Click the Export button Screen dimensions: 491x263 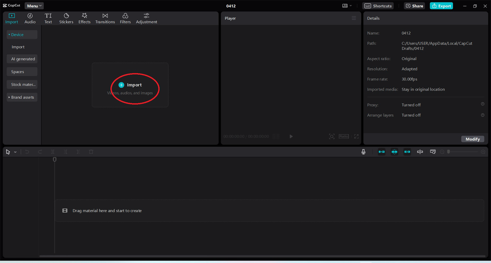(x=441, y=6)
